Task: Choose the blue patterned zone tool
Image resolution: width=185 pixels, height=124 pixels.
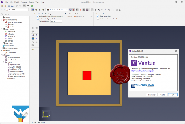Action: [x=33, y=39]
